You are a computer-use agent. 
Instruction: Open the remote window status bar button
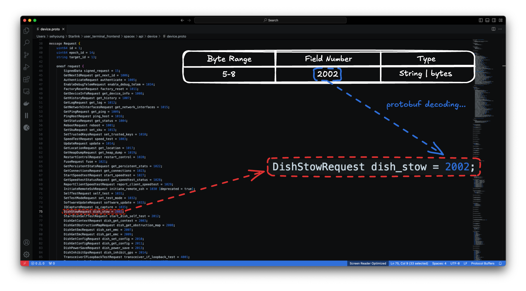point(25,263)
